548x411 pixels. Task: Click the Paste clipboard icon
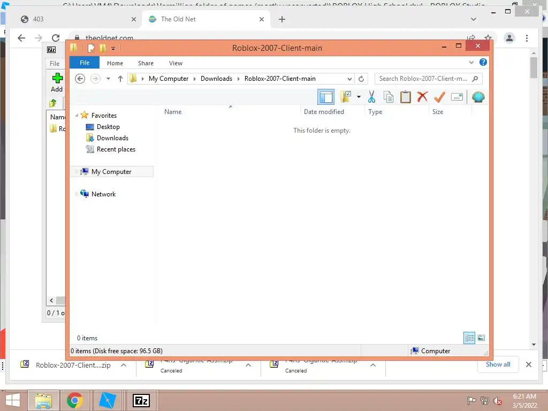(x=406, y=97)
